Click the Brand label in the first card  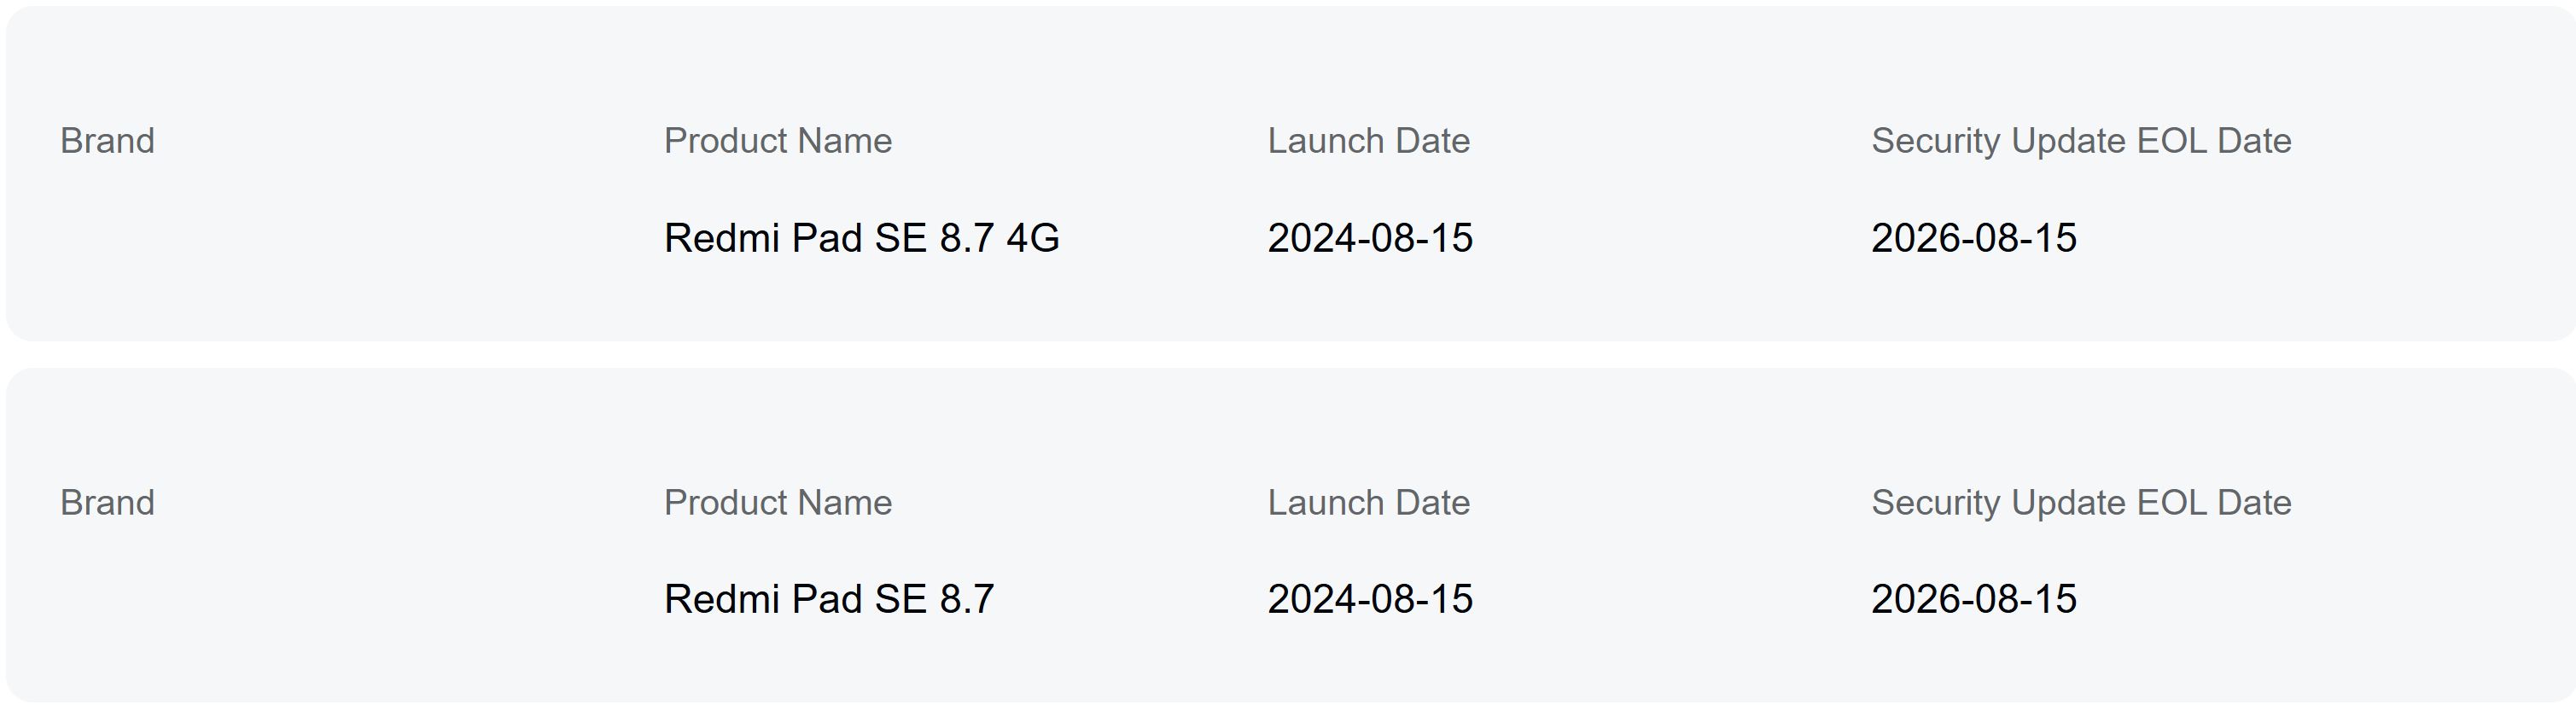107,141
